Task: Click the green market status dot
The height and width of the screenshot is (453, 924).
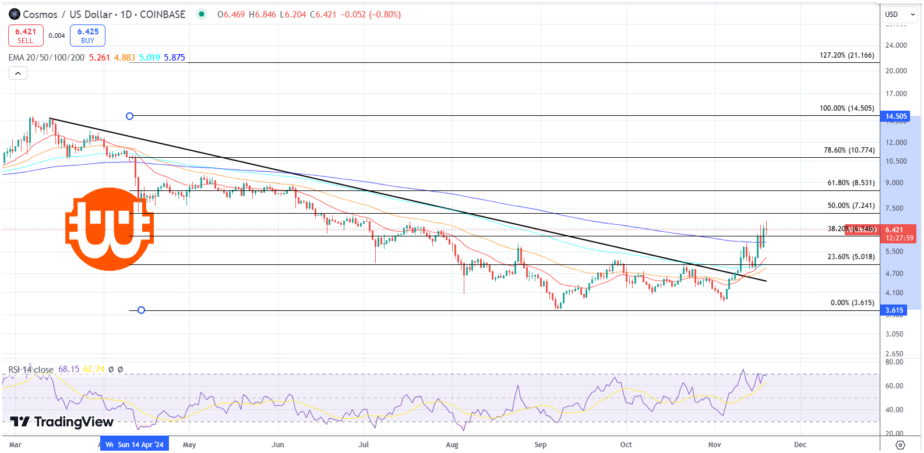Action: click(202, 14)
